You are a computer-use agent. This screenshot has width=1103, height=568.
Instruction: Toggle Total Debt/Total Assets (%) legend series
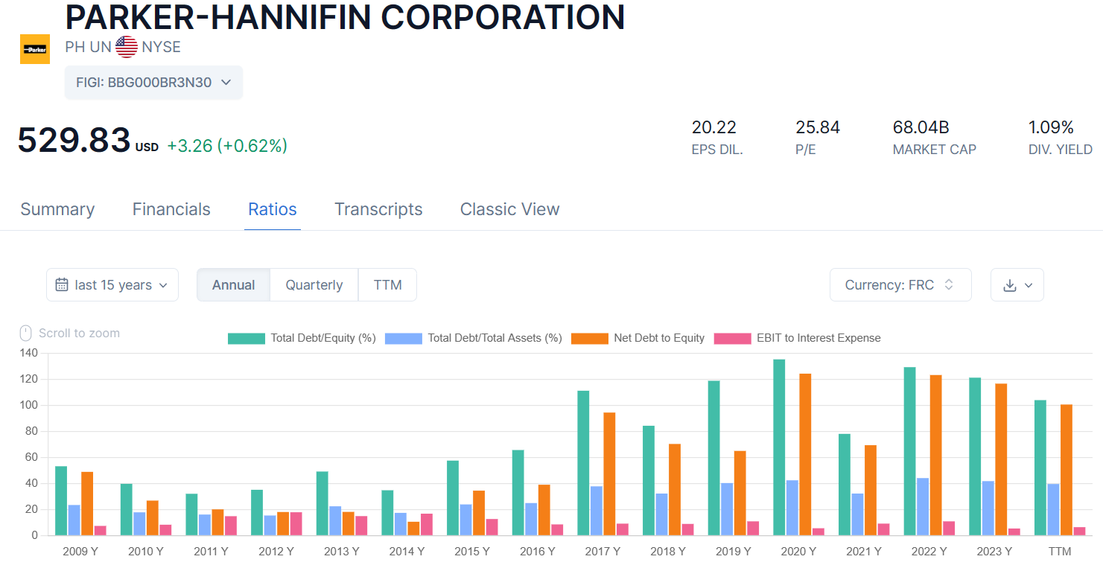click(474, 338)
